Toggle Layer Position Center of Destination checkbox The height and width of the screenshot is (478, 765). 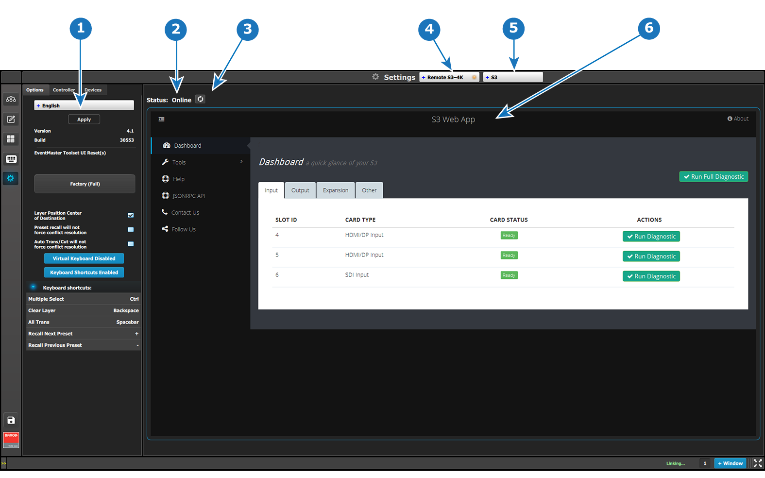[131, 215]
